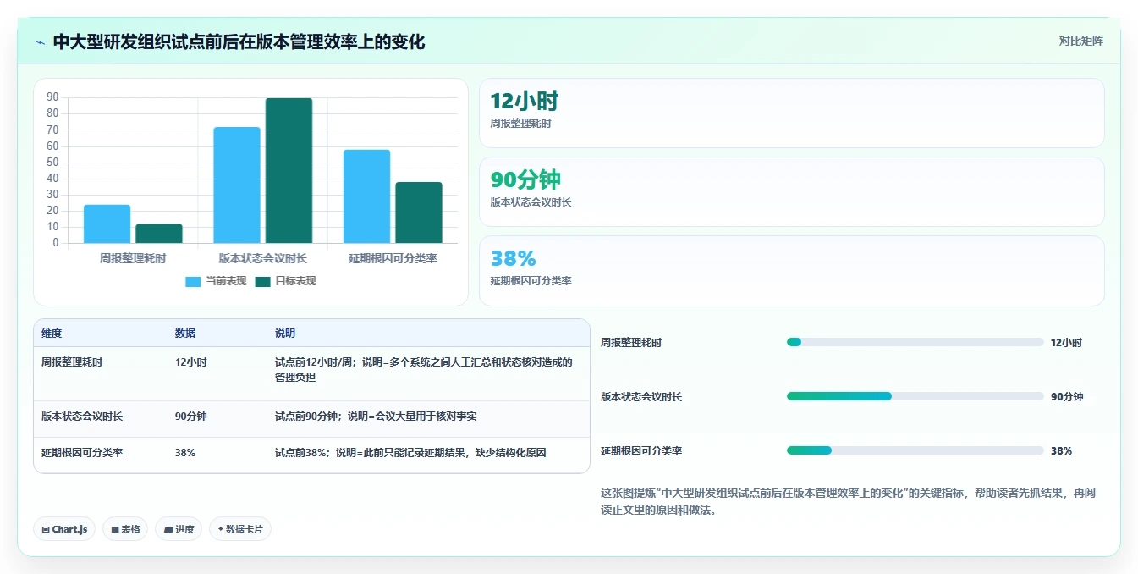1138x574 pixels.
Task: Open the 90分钟 data card
Action: (x=791, y=191)
